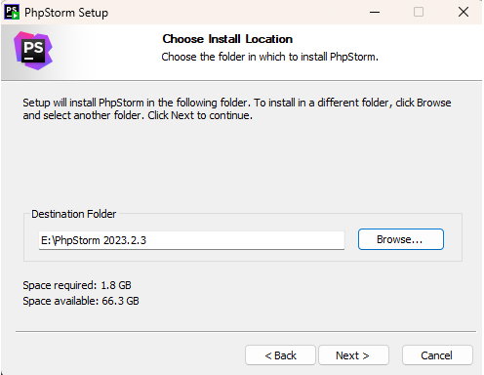The image size is (484, 375).
Task: Click the Browse... button
Action: pos(401,239)
